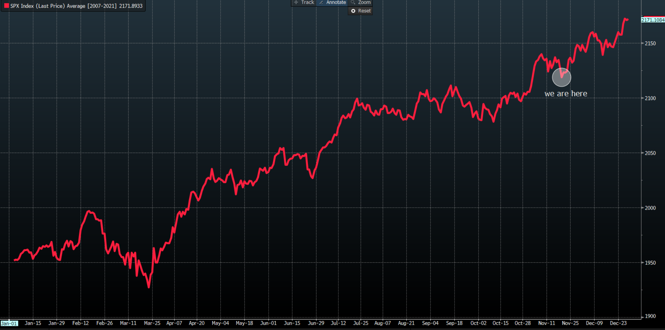Click the Sep-18 date label
665x330 pixels.
click(454, 323)
